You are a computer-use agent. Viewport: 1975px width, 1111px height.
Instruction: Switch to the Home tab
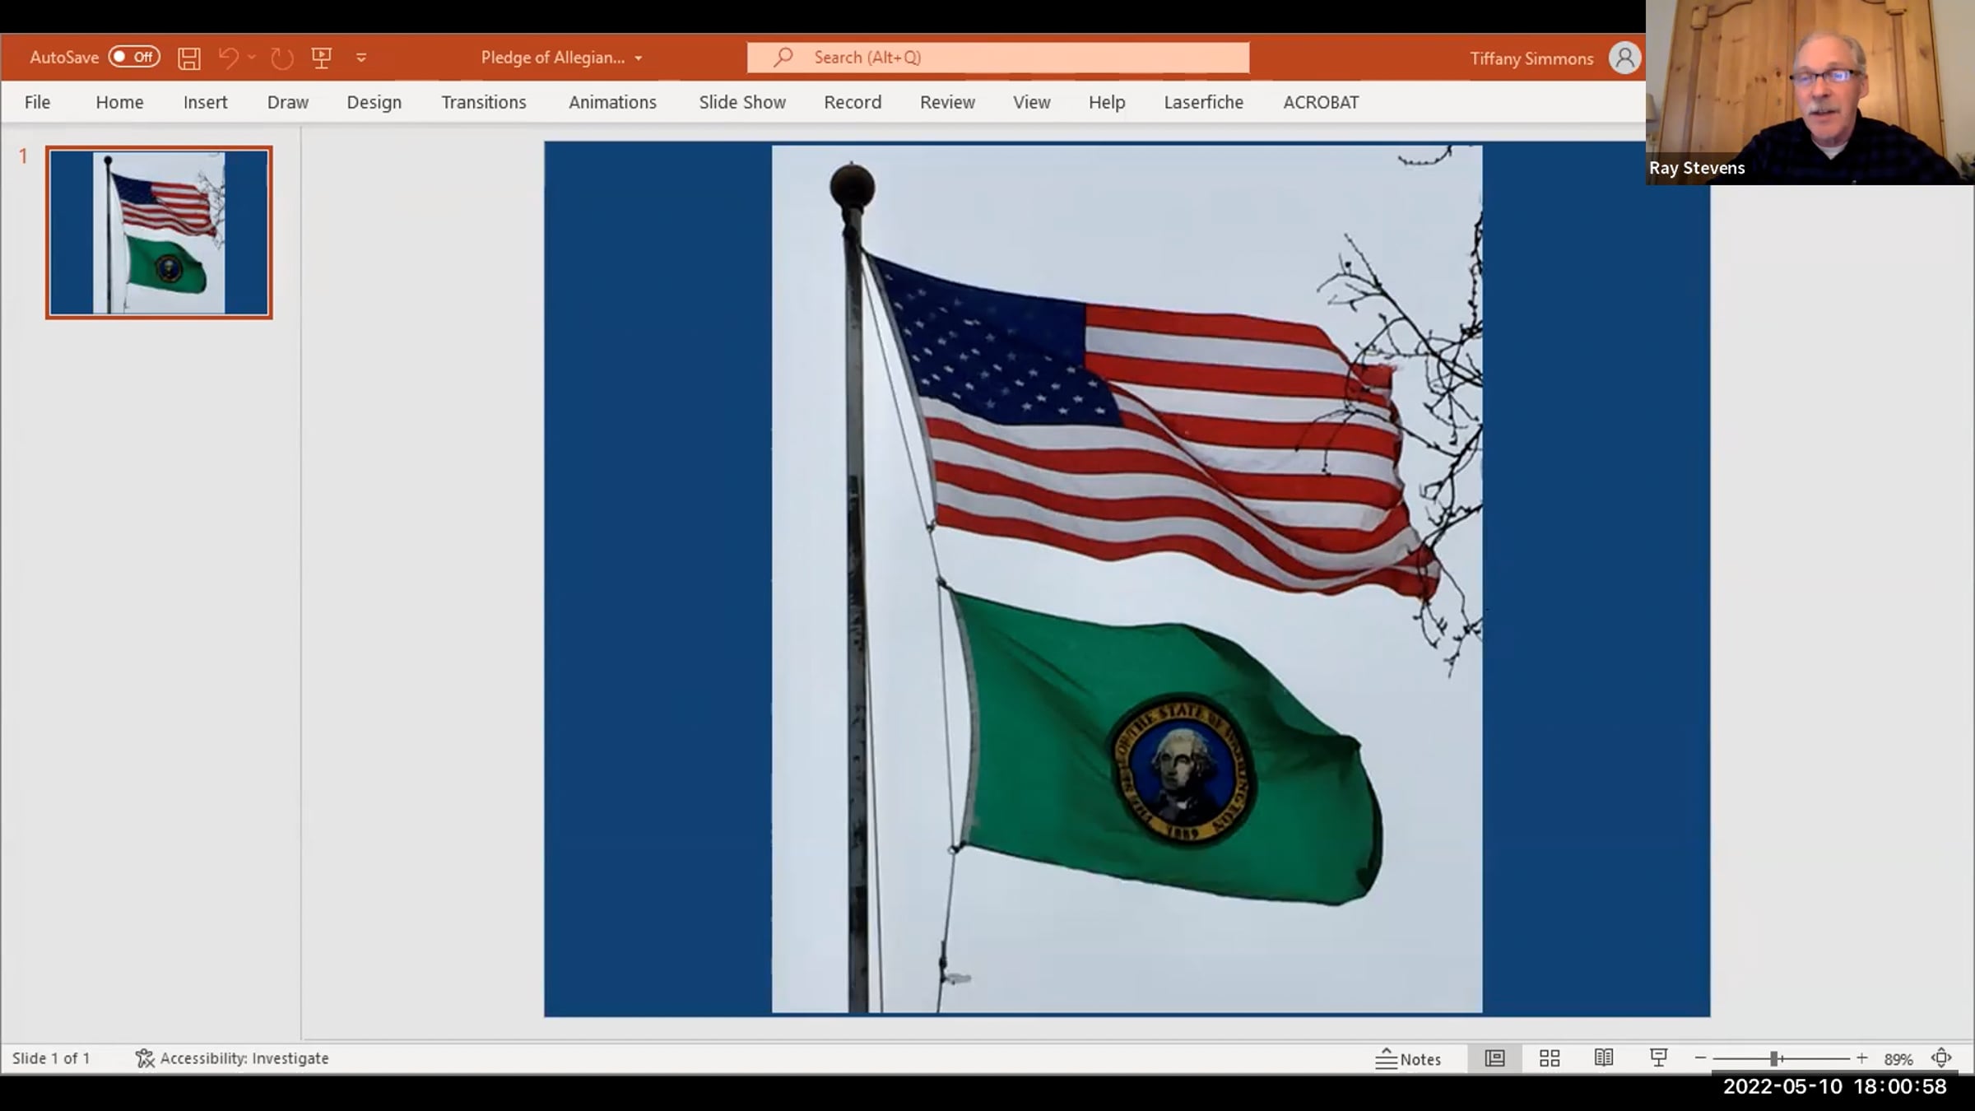click(x=119, y=102)
